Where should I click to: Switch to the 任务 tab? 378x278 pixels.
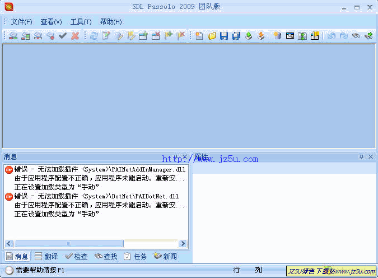pyautogui.click(x=136, y=256)
